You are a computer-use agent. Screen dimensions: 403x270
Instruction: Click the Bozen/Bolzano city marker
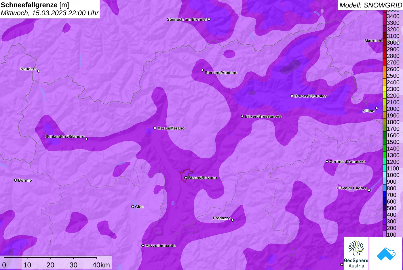(186, 178)
